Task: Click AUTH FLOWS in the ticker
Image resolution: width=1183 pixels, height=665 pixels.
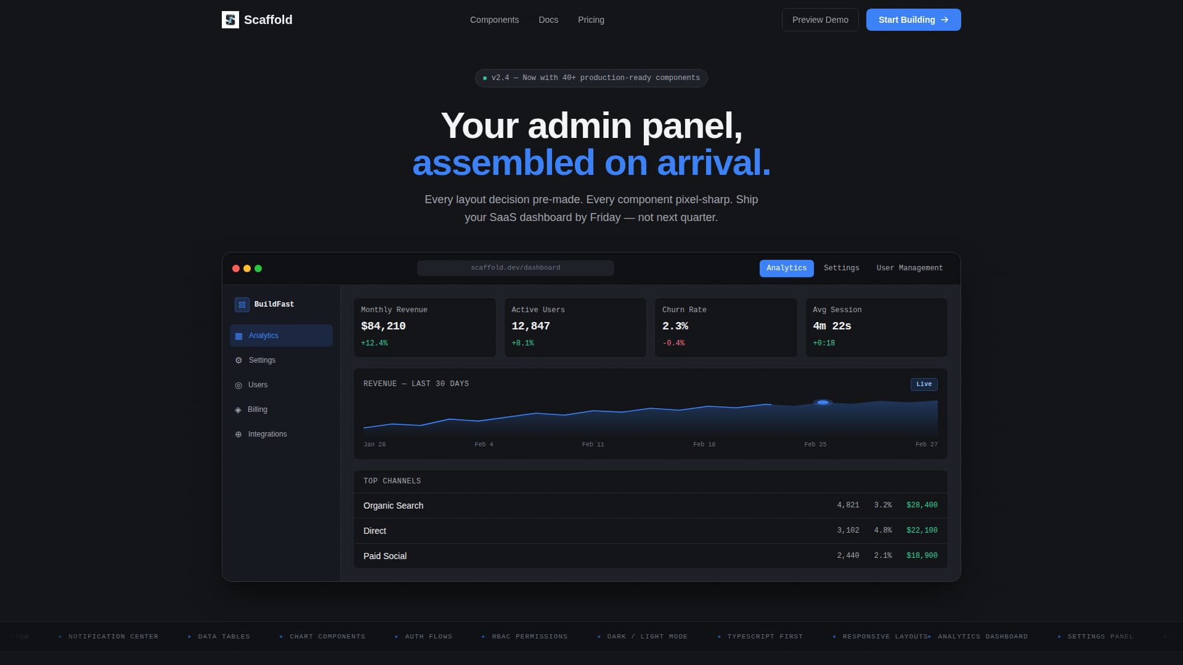Action: (x=428, y=637)
